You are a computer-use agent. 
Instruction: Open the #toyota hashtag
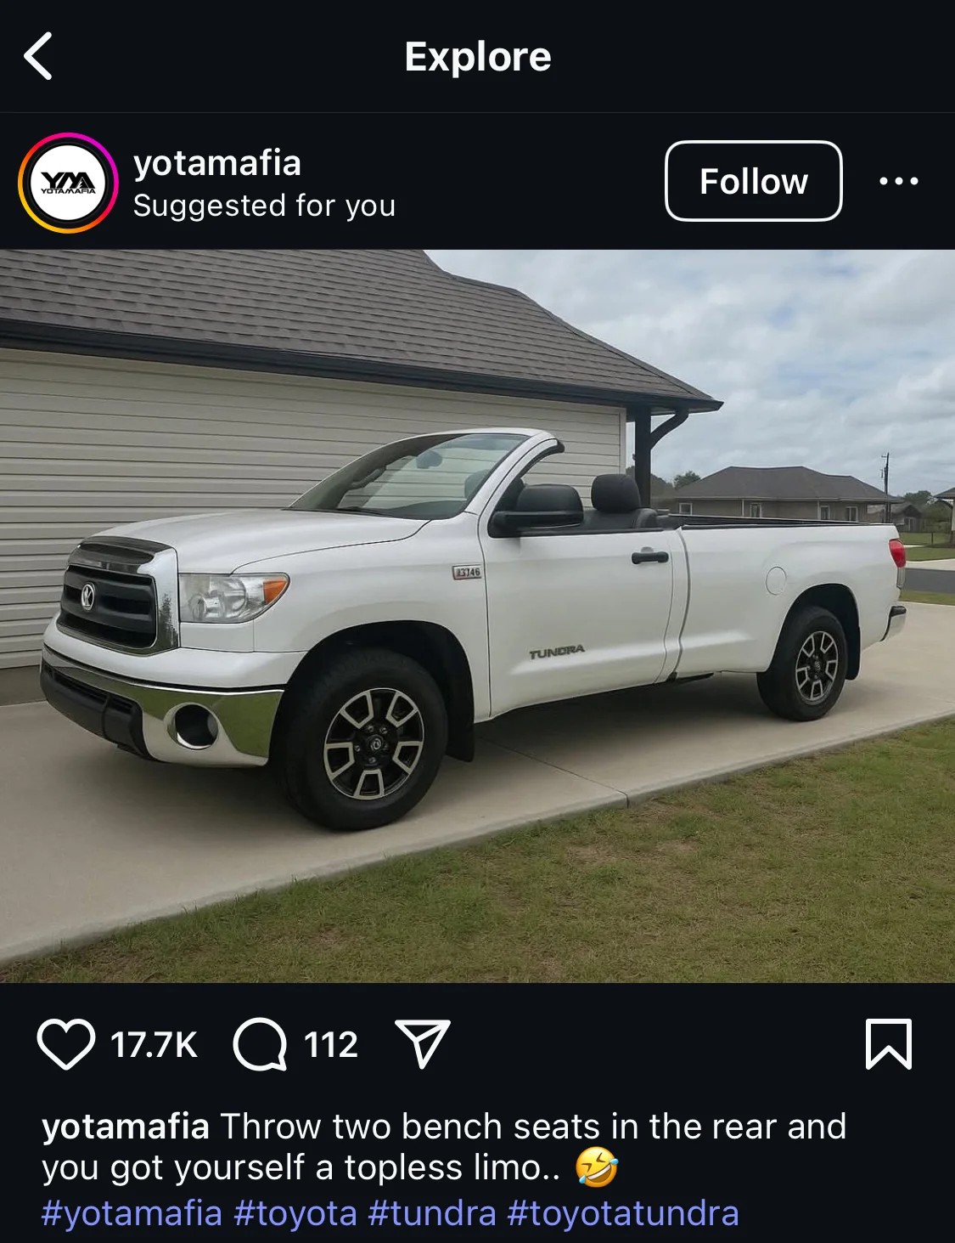tap(295, 1212)
